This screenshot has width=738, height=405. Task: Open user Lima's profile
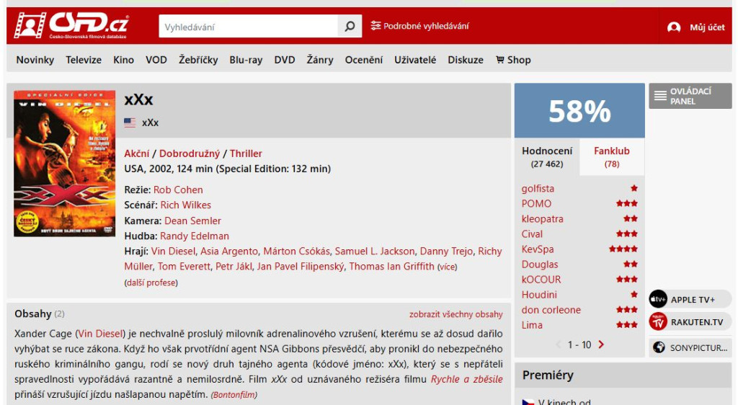point(532,324)
